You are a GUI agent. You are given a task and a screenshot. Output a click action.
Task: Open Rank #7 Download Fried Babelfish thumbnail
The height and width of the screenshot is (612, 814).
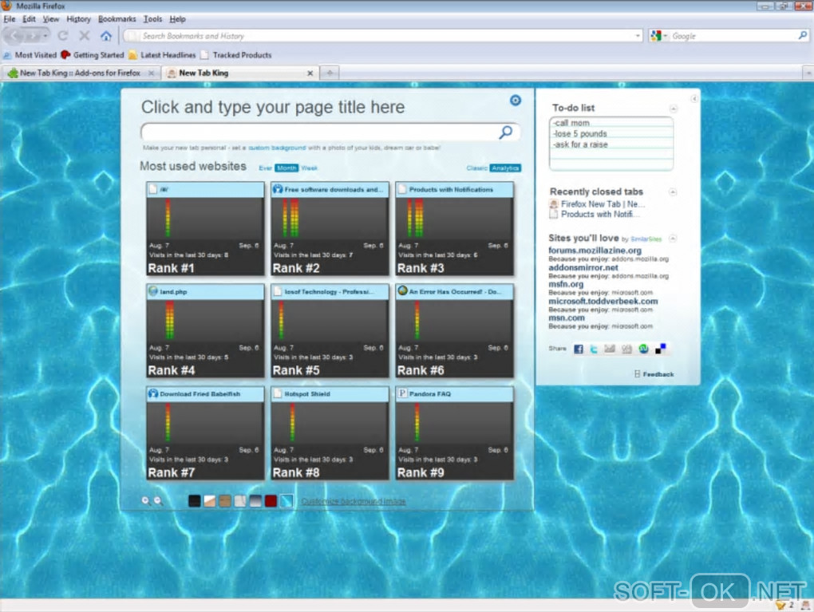tap(205, 433)
